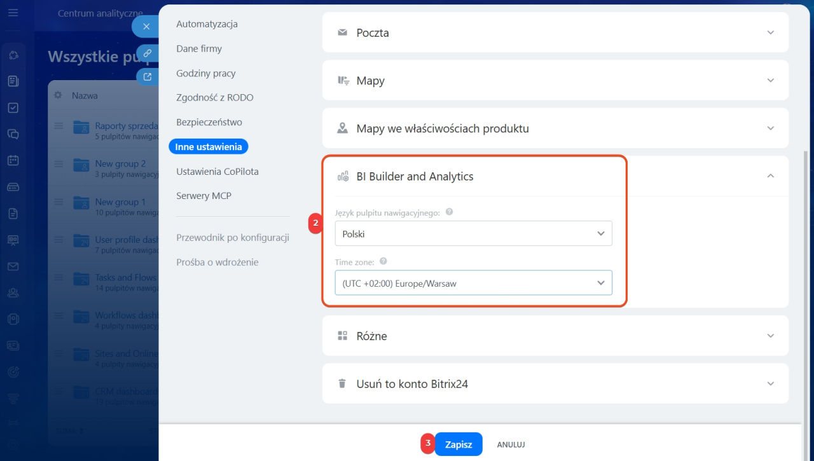Go to Bezpieczeństwo settings menu item
The width and height of the screenshot is (814, 461).
point(209,122)
